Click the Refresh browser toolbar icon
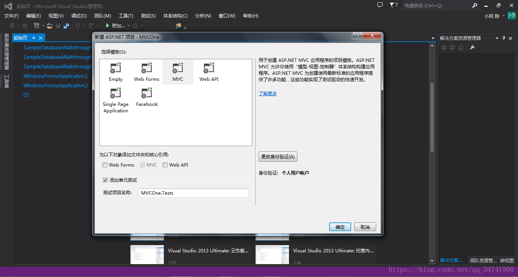 135,26
